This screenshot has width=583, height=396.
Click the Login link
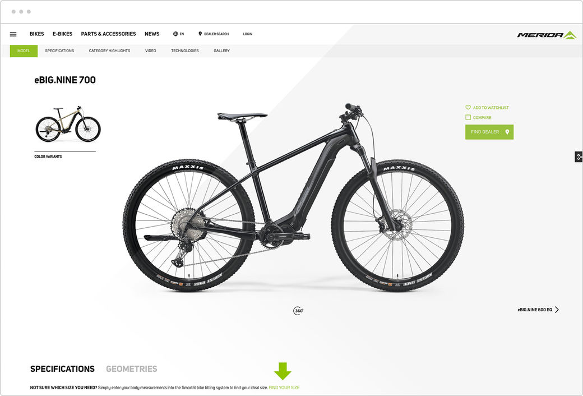point(248,34)
